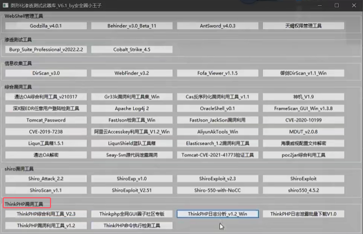Open Apache Log4j 2 tool
This screenshot has height=234, width=363.
pos(132,109)
